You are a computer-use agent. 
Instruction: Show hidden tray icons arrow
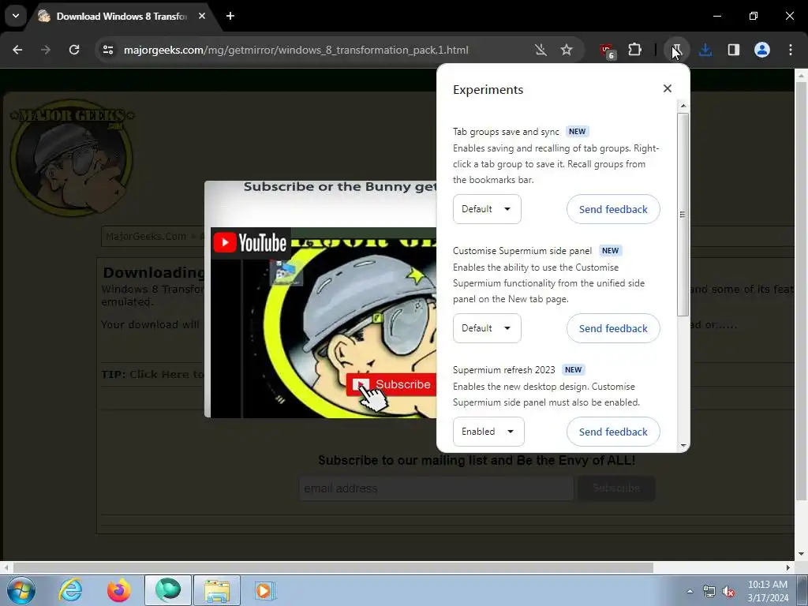tap(690, 591)
